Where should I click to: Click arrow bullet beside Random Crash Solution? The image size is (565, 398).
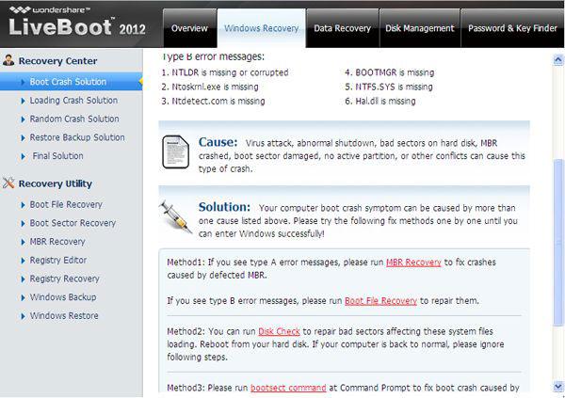[23, 119]
